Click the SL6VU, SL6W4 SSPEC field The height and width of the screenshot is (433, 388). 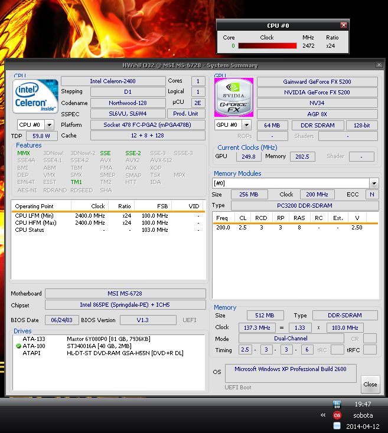(128, 113)
